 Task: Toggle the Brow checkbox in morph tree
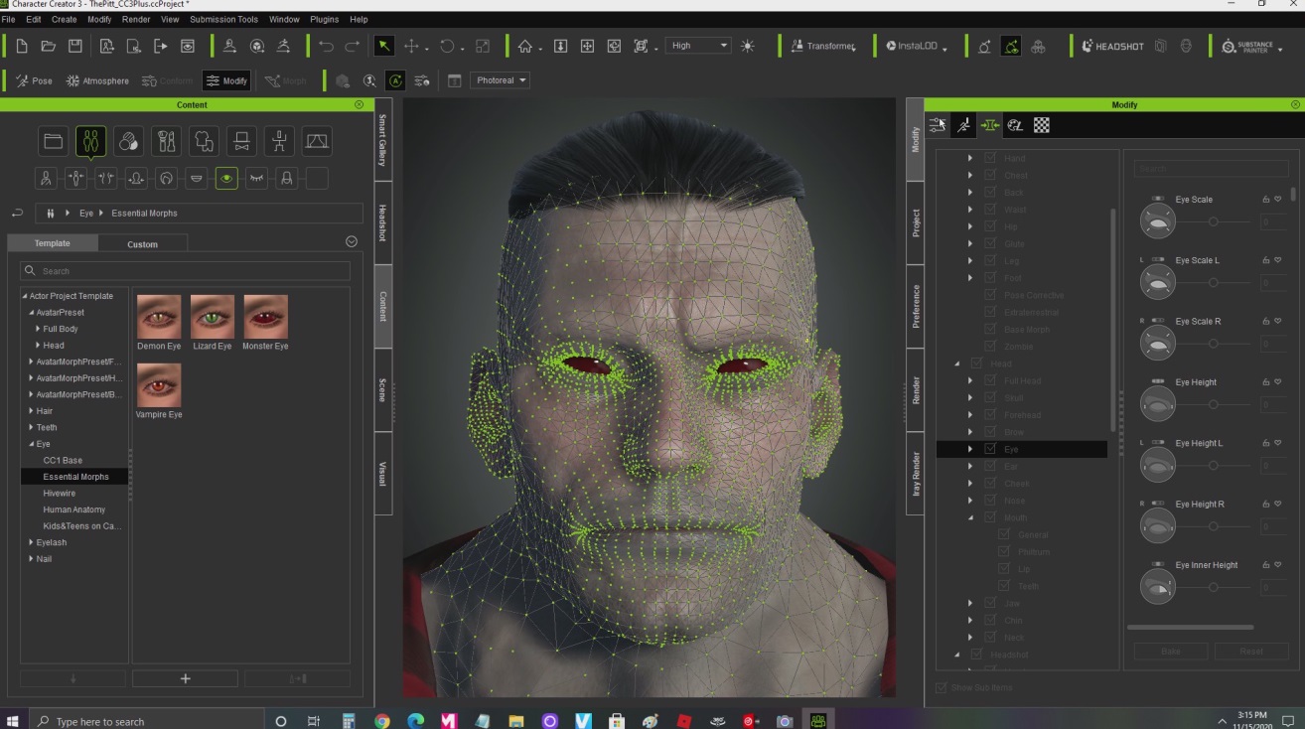[x=990, y=432]
